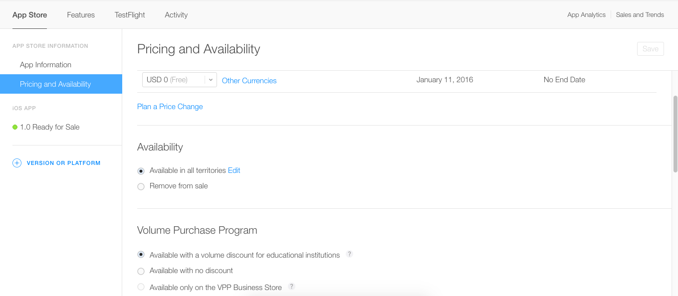
Task: Click the help icon next to VPP Business Store
Action: [x=291, y=287]
